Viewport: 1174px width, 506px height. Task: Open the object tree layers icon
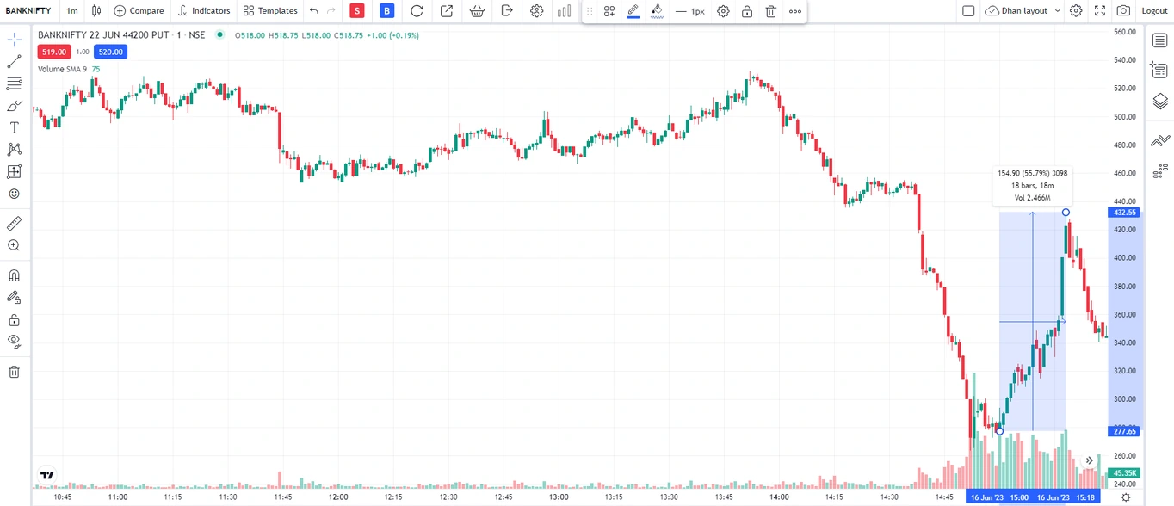[x=1159, y=102]
